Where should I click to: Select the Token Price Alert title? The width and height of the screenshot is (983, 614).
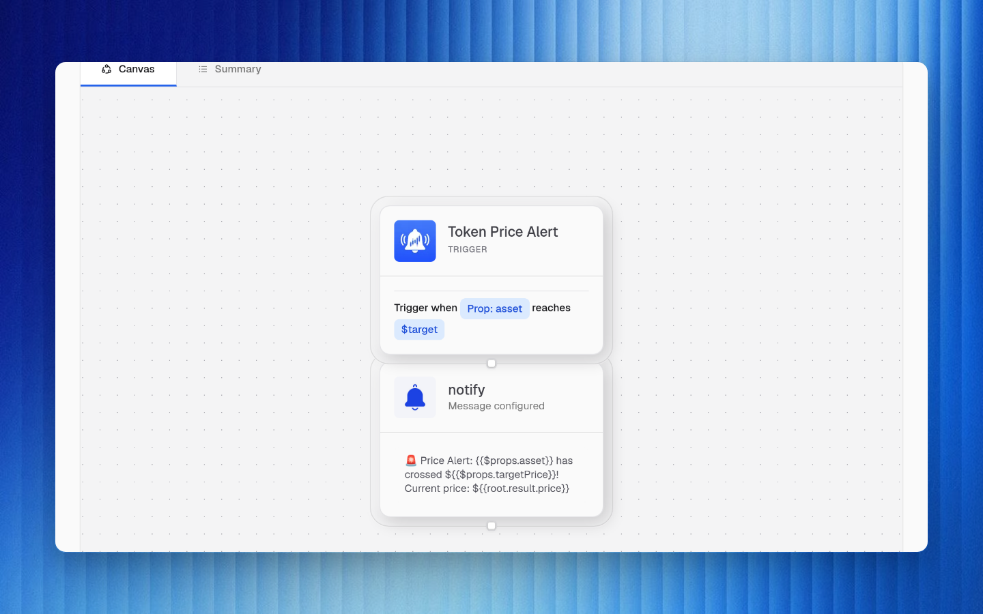tap(503, 232)
